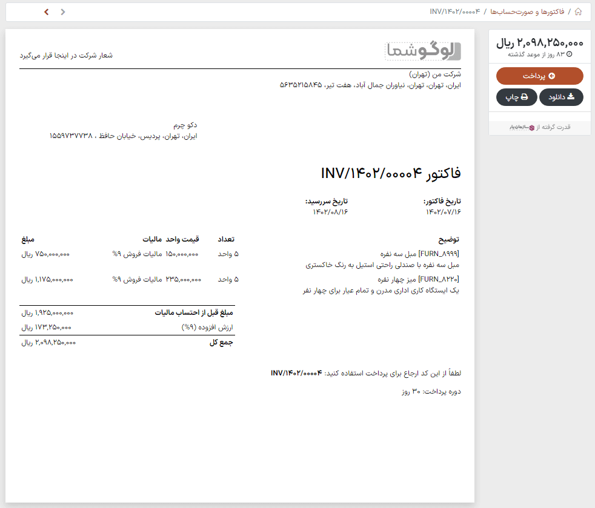Image resolution: width=595 pixels, height=508 pixels.
Task: Click the مبلغ قبل از احتساب مالیات label
Action: (194, 312)
